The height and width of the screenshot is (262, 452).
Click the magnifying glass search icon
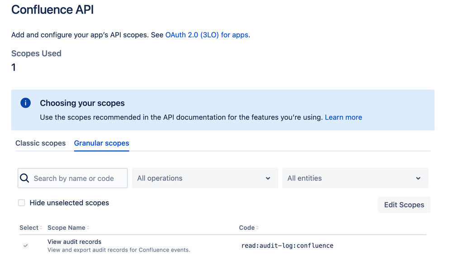click(x=24, y=178)
